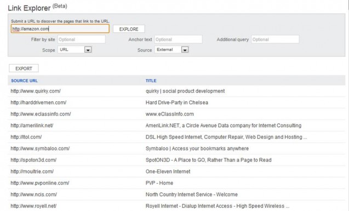Open the http://www.ncis.com/ link
Viewport: 349px width, 211px height.
34,195
